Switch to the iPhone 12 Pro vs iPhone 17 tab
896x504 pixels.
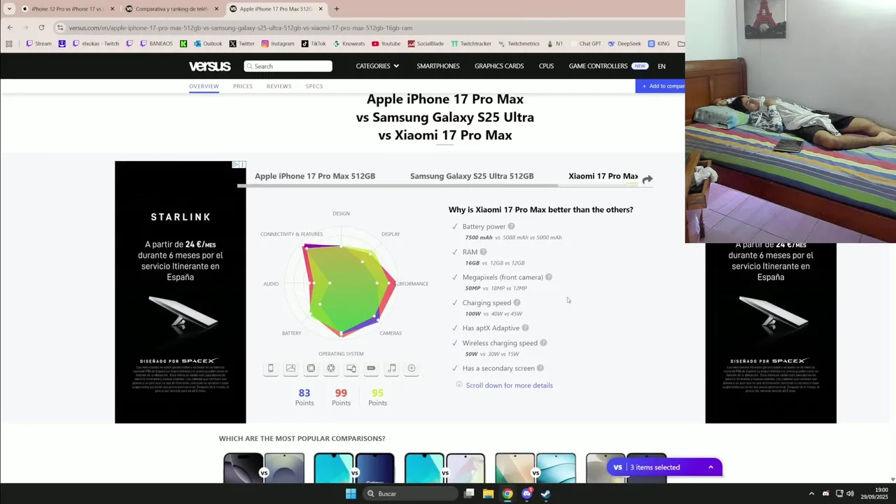click(x=66, y=9)
